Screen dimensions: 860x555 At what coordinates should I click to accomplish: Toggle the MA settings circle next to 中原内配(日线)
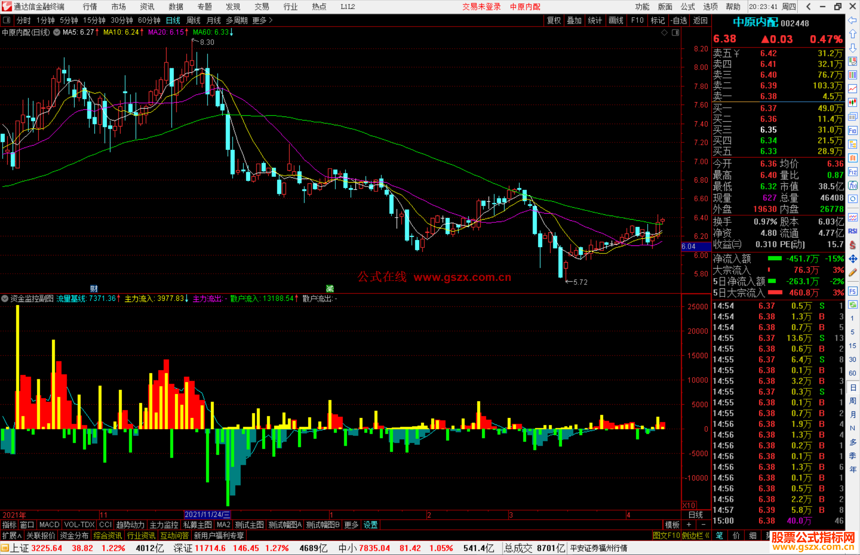pyautogui.click(x=57, y=32)
